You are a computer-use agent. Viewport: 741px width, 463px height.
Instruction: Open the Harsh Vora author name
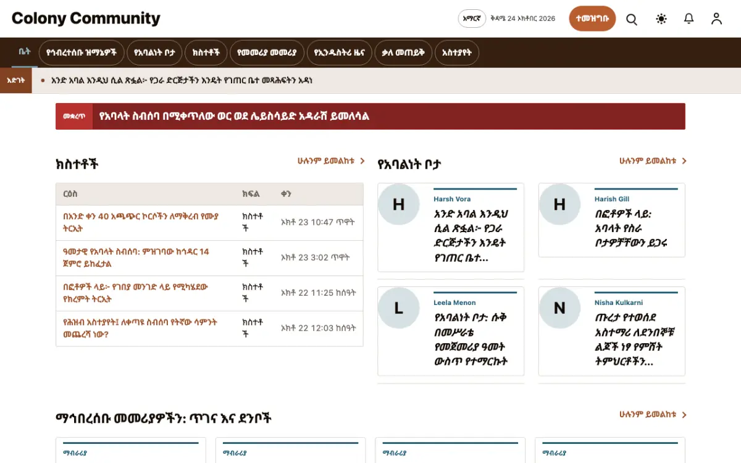[452, 199]
